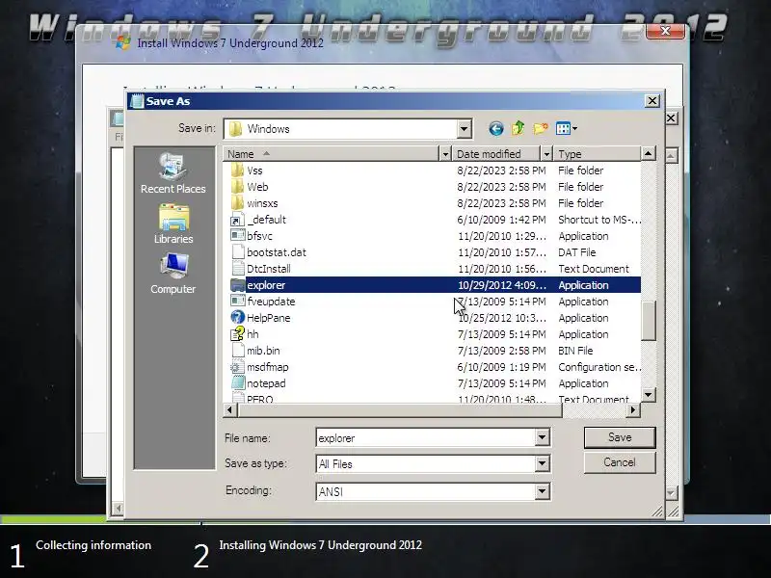Select the bootstat.dat file icon
The width and height of the screenshot is (771, 578).
click(237, 252)
